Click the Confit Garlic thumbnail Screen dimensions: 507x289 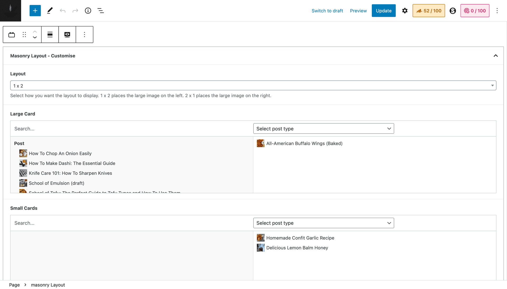(261, 238)
